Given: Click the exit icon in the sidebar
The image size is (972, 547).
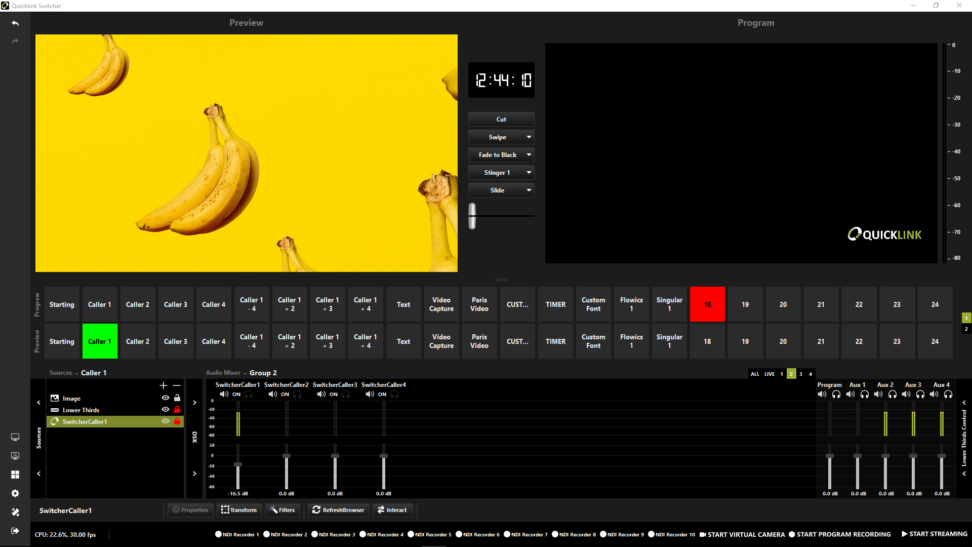Looking at the screenshot, I should pyautogui.click(x=15, y=531).
